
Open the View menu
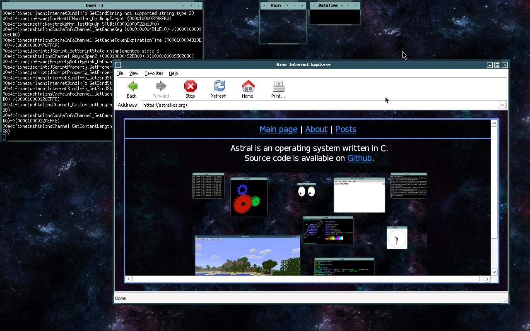[x=134, y=73]
